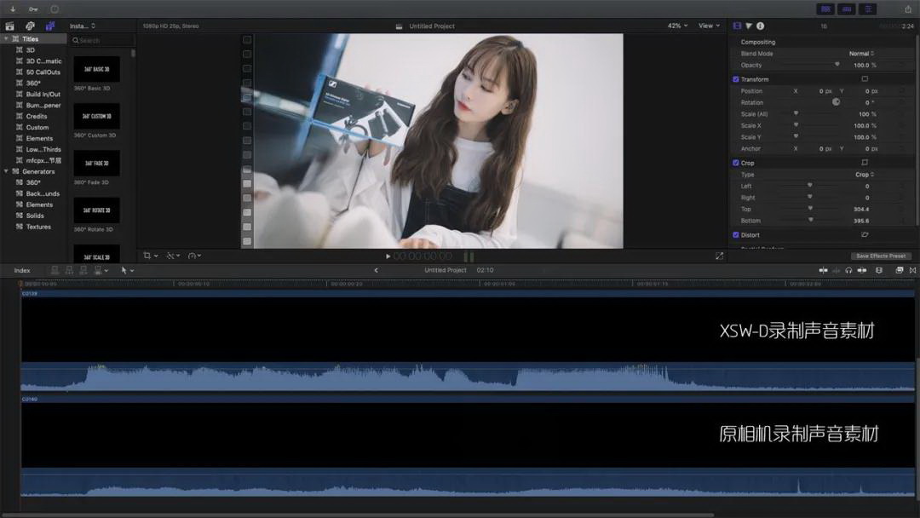Collapse the Titles category
The image size is (920, 518).
click(7, 38)
